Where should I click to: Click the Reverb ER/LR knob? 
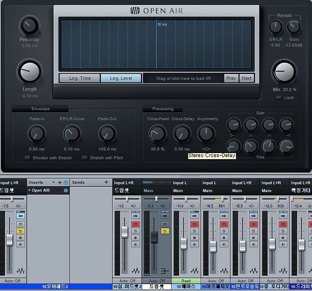click(x=276, y=27)
